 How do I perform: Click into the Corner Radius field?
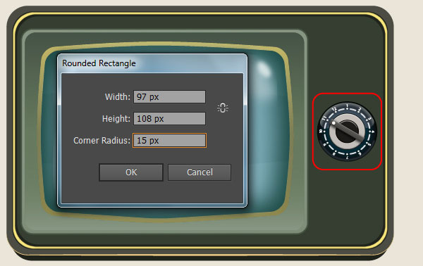point(169,140)
